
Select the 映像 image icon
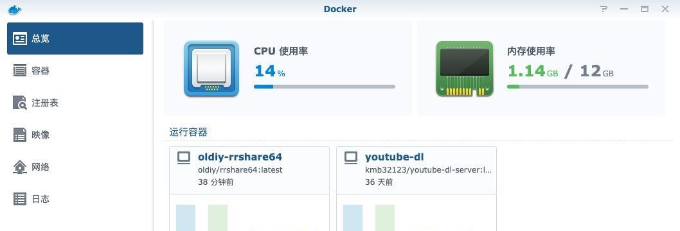pos(20,135)
